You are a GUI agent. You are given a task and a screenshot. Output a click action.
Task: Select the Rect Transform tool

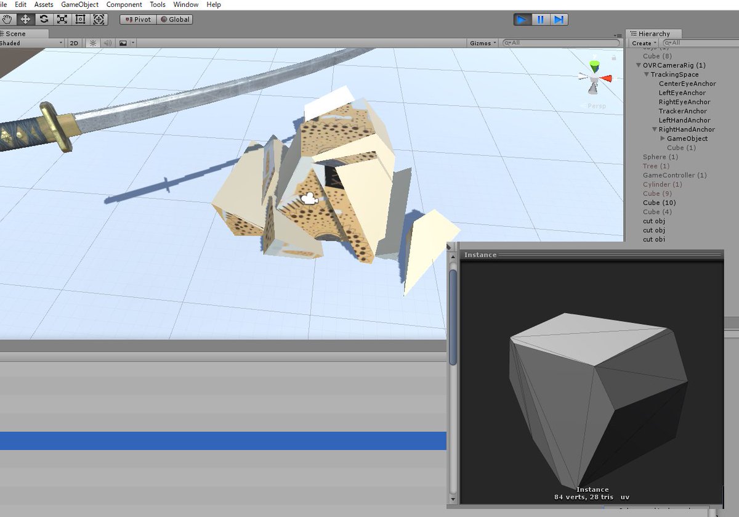tap(80, 19)
